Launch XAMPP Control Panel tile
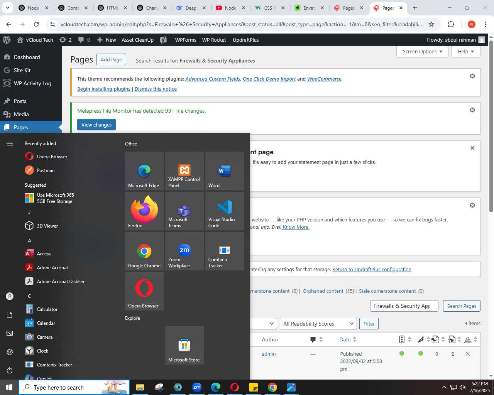Screen dimensions: 494x395 pos(184,171)
